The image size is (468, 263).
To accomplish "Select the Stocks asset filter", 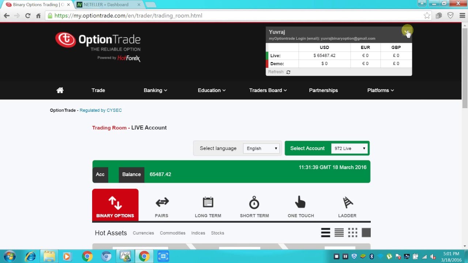I will (x=218, y=233).
